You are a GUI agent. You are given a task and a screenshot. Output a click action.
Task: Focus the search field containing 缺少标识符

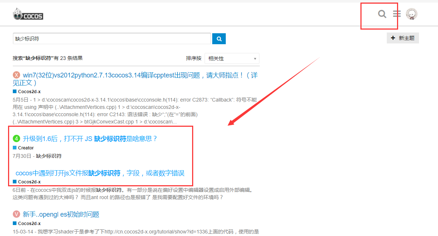click(112, 38)
